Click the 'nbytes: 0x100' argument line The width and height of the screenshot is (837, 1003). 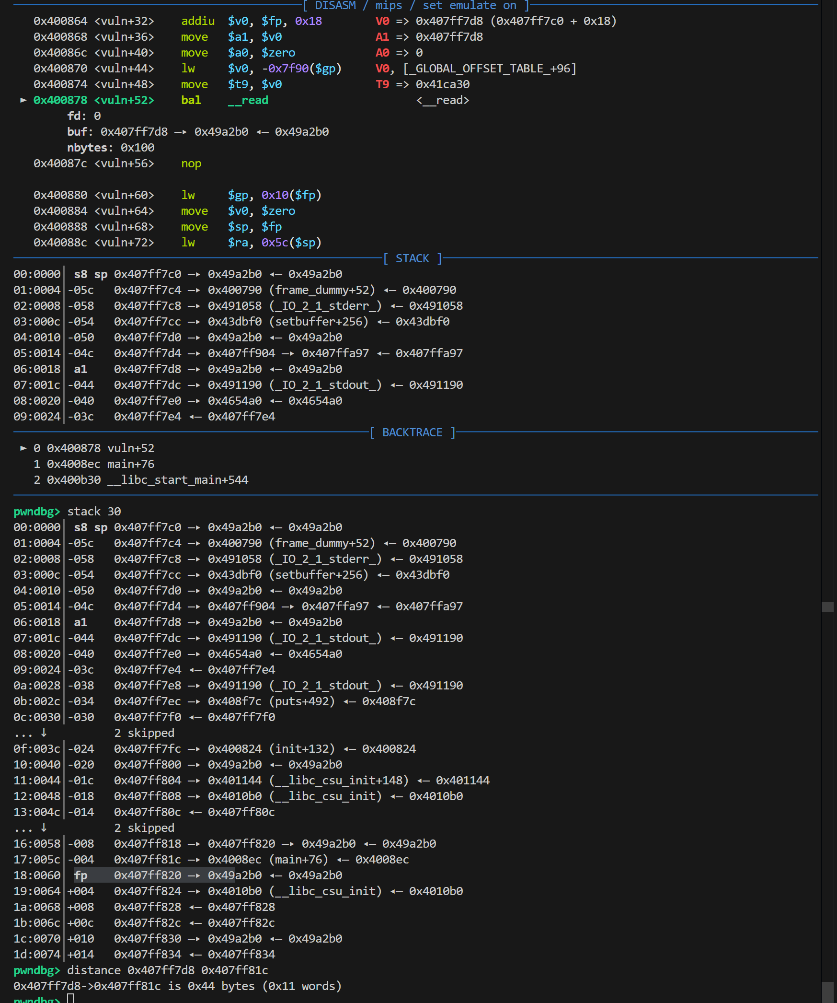pos(111,148)
